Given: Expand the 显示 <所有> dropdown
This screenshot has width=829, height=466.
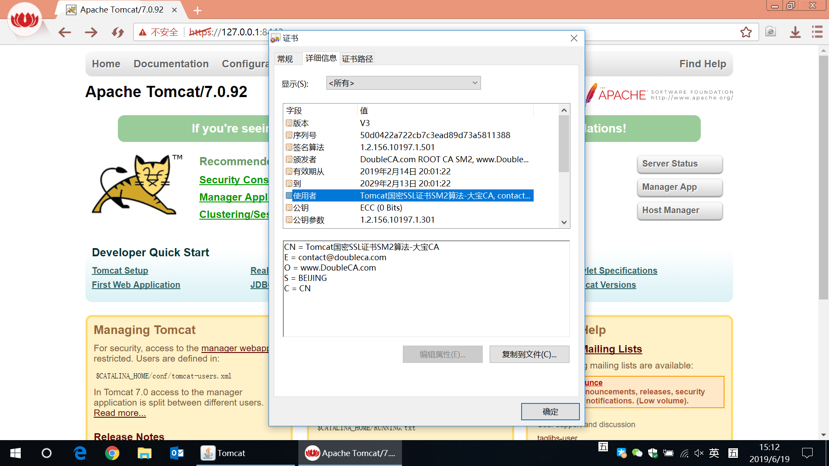Looking at the screenshot, I should coord(403,83).
